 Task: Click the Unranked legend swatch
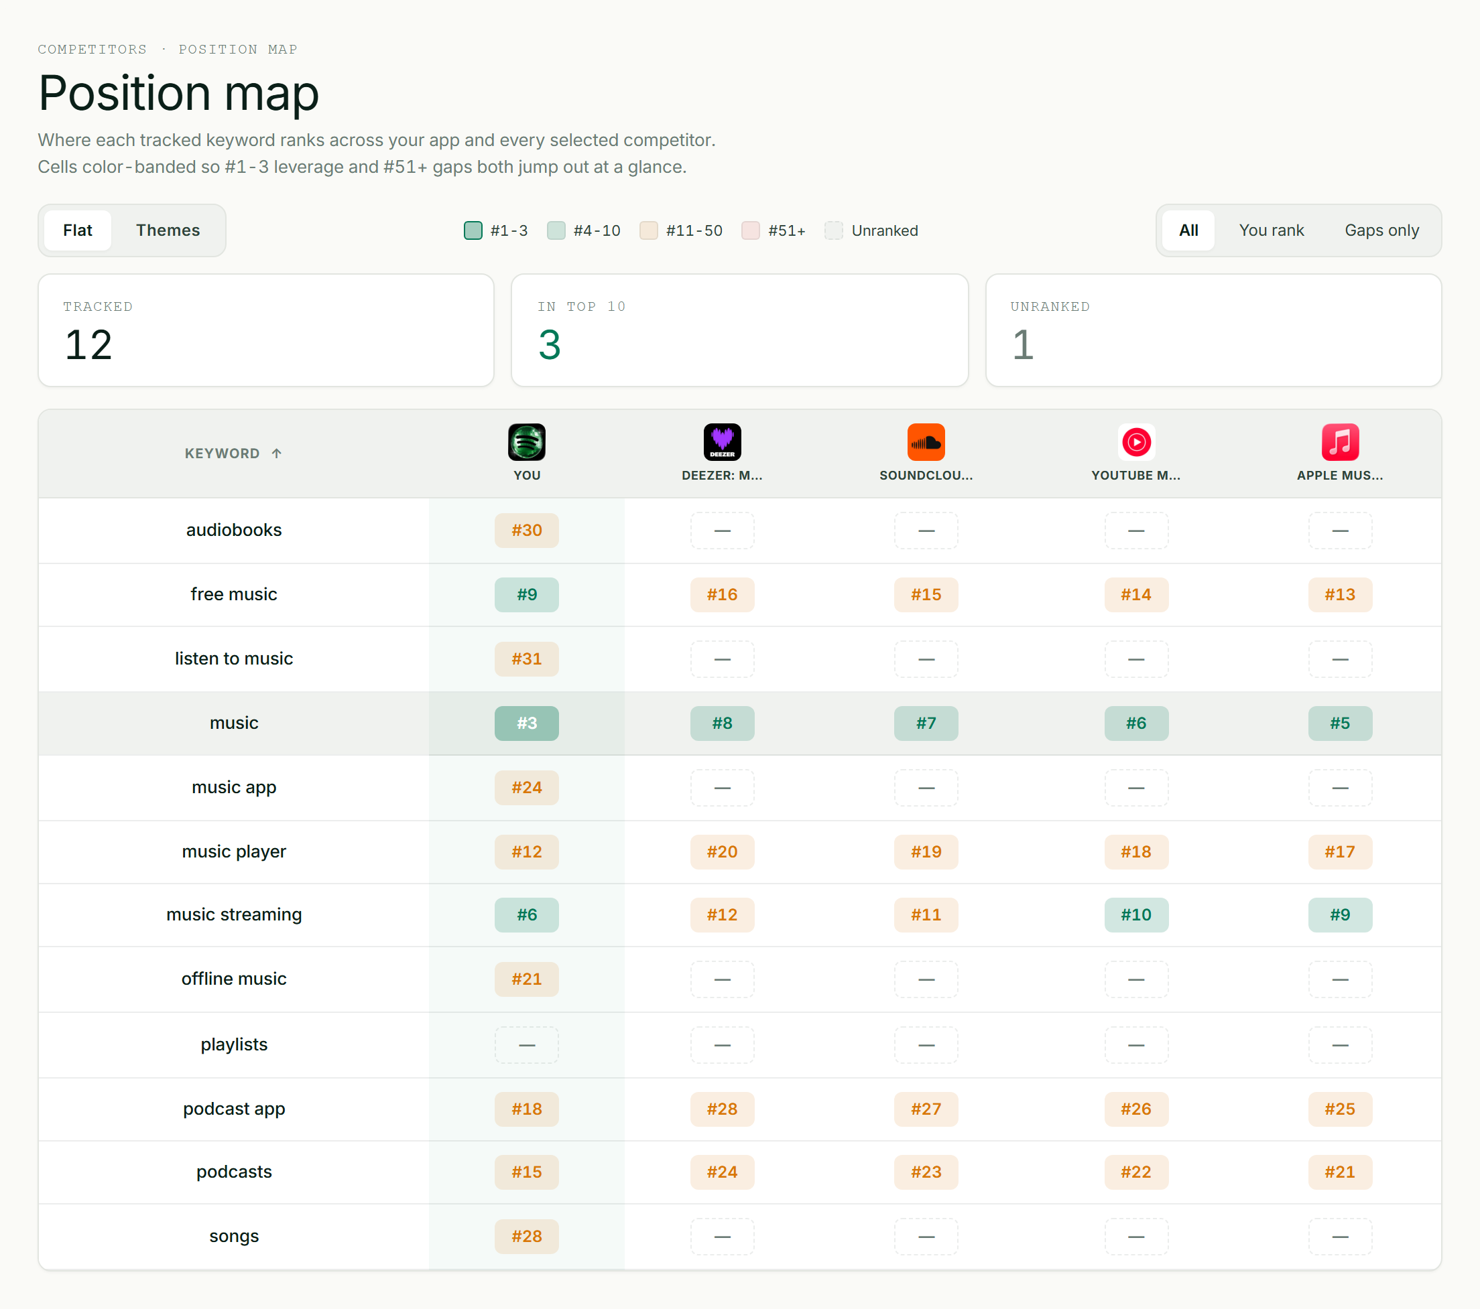click(834, 231)
